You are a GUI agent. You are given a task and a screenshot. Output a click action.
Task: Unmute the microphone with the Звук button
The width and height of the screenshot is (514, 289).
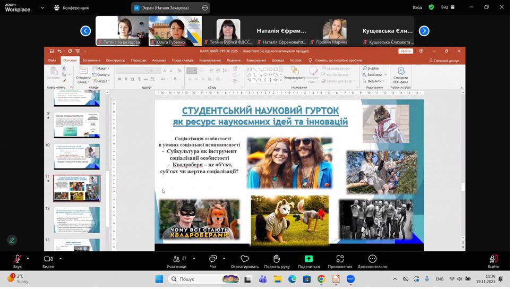[x=18, y=259]
